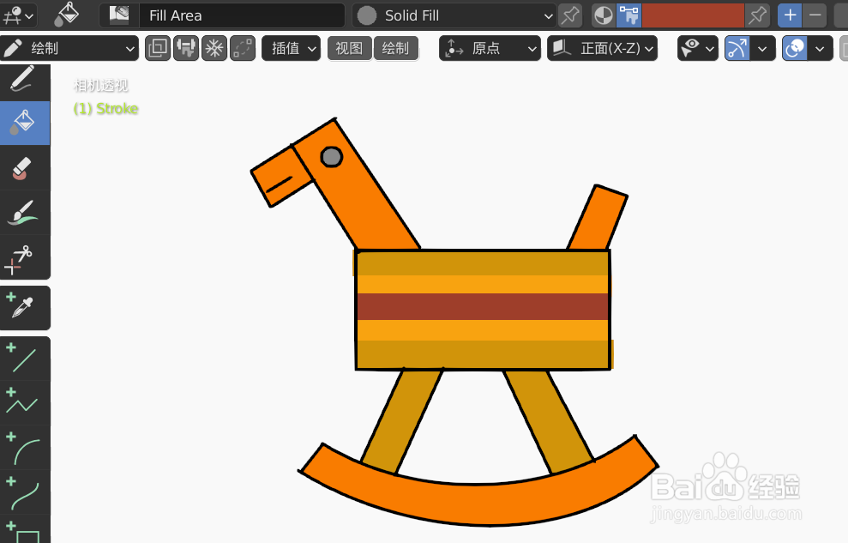
Task: Click the minus direction button
Action: tap(815, 15)
